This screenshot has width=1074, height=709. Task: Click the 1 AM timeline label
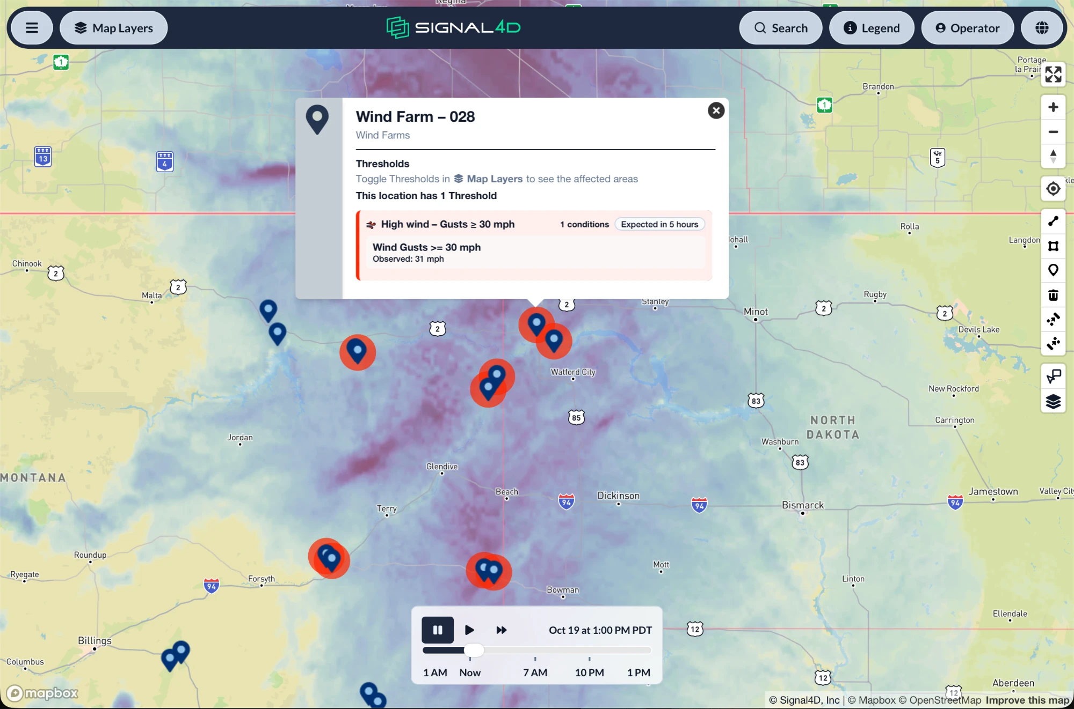coord(435,673)
